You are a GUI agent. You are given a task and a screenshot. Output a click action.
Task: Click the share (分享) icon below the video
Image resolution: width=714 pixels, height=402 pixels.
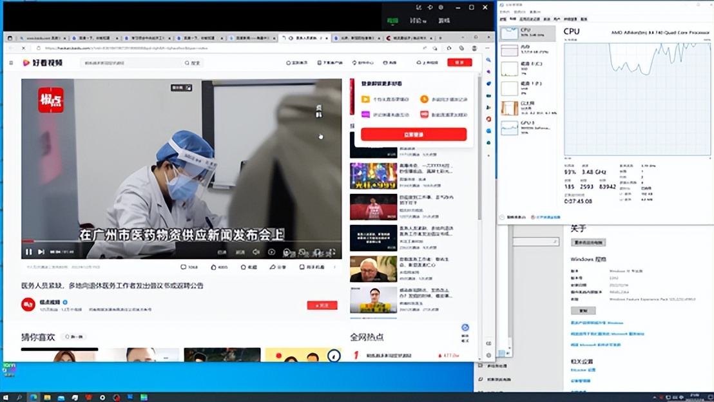(272, 267)
